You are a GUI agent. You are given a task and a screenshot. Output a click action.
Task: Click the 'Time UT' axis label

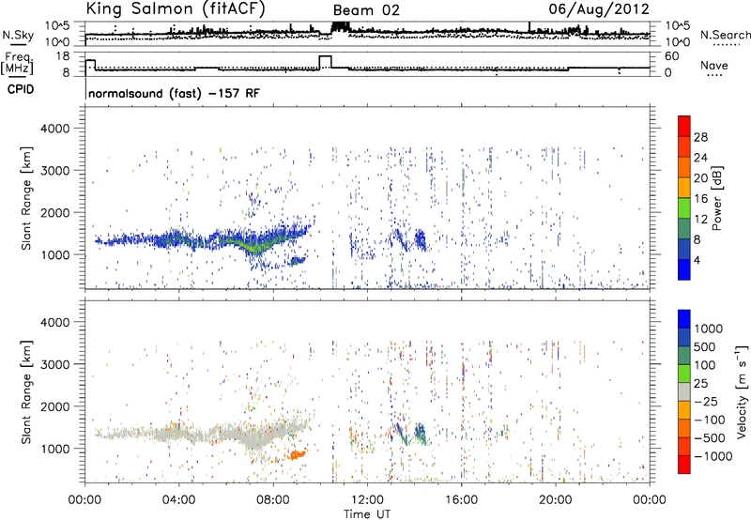(367, 514)
